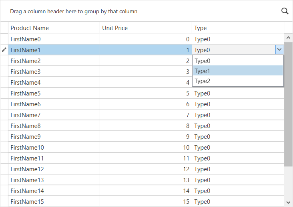Click the Type column header
293x207 pixels.
click(238, 28)
